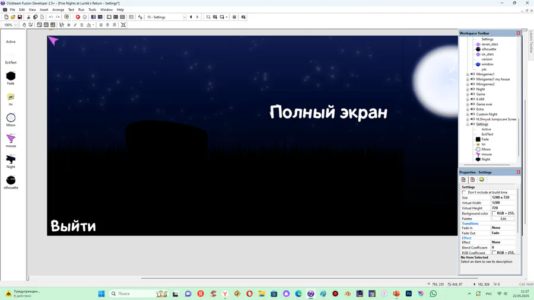Click the taskbar search box

click(139, 293)
